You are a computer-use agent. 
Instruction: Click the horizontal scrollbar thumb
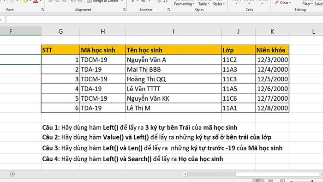tap(278, 174)
